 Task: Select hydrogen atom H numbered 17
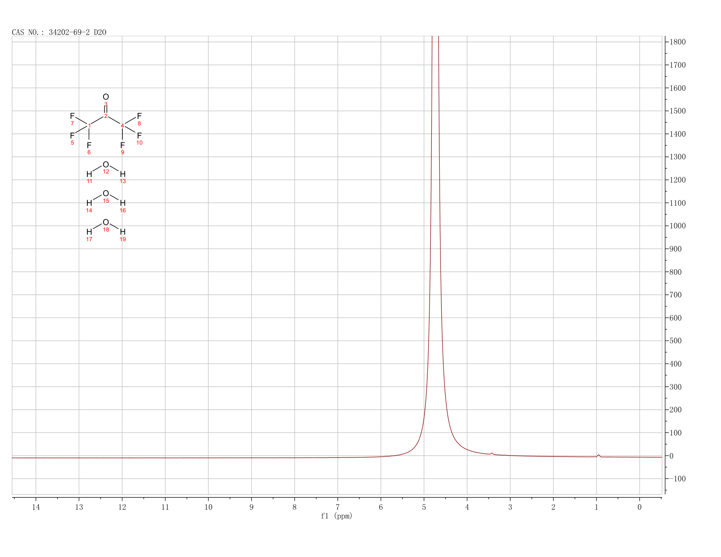89,232
